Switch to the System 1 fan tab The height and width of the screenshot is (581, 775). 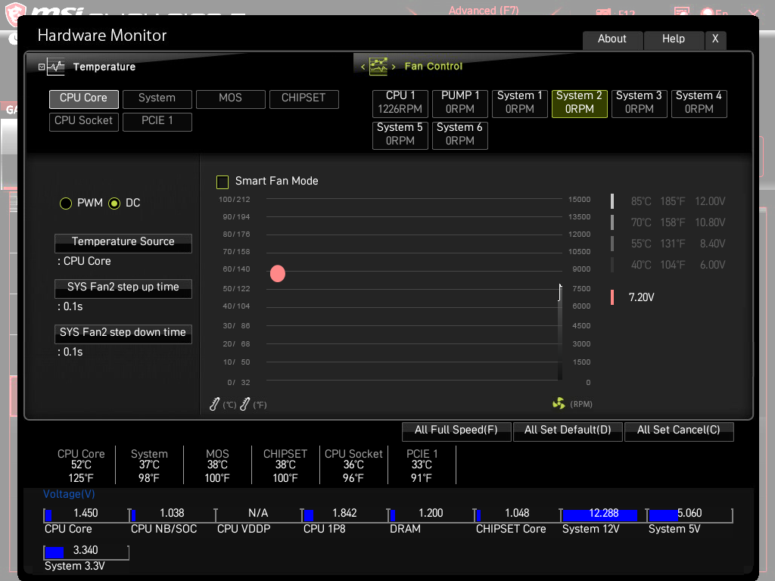520,103
